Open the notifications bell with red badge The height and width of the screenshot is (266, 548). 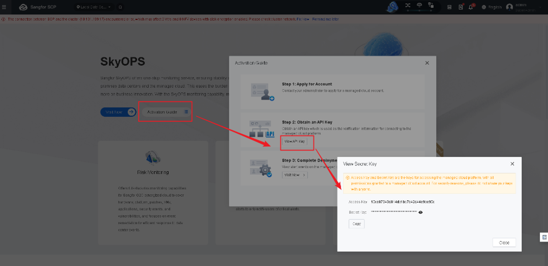coord(471,7)
